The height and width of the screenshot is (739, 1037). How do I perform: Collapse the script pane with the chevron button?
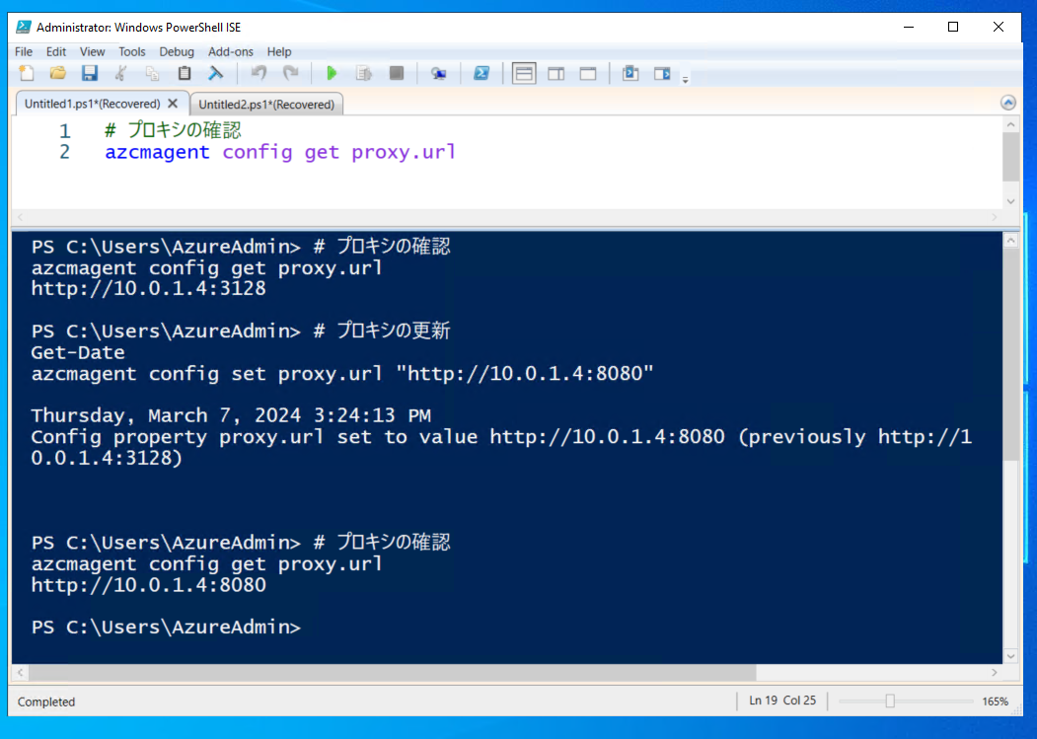pyautogui.click(x=1008, y=103)
